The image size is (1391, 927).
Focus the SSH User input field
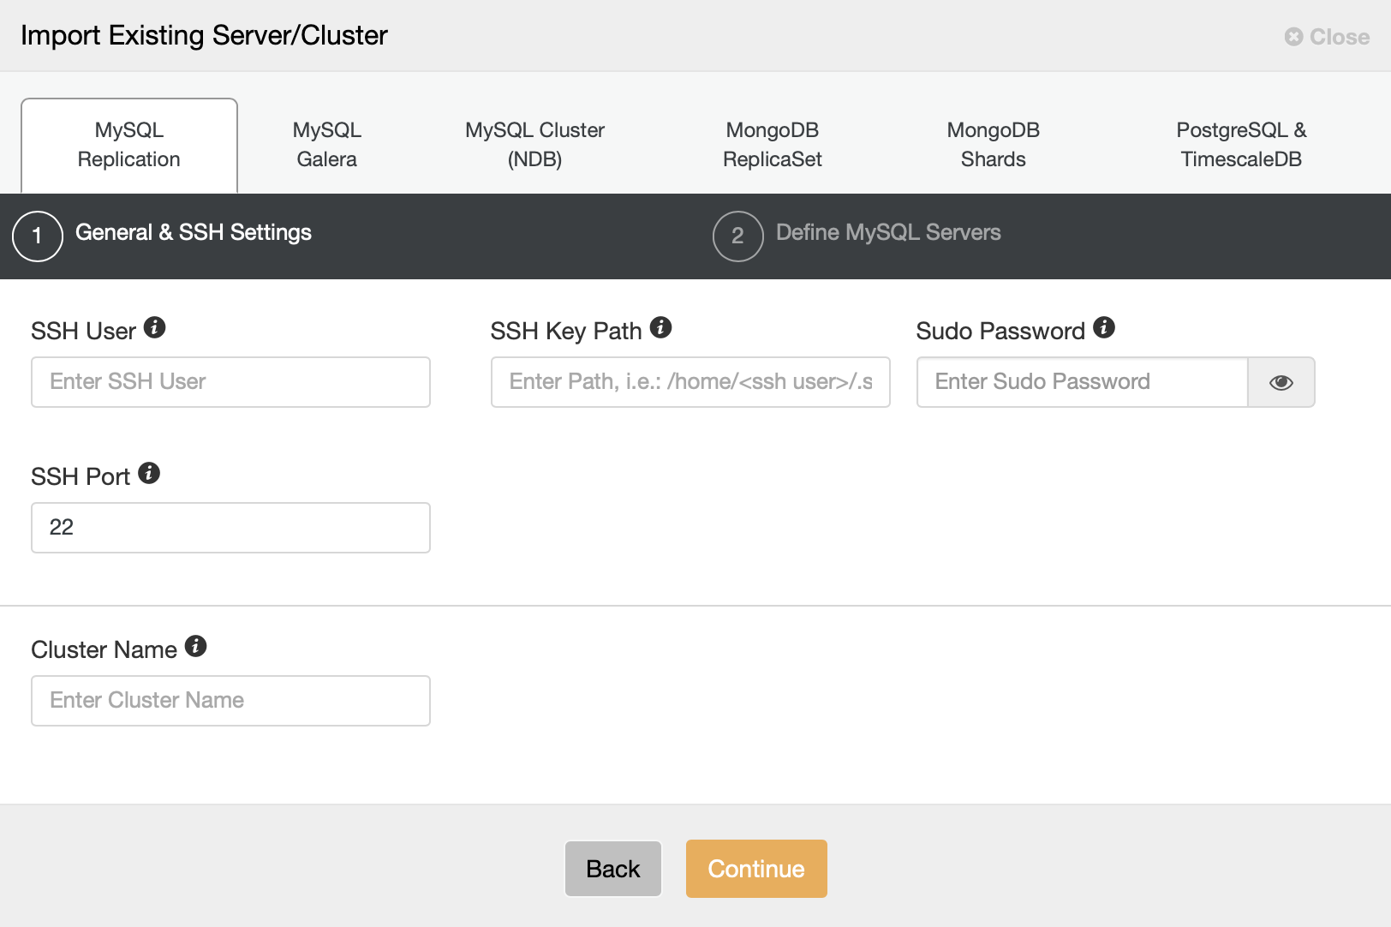(230, 382)
